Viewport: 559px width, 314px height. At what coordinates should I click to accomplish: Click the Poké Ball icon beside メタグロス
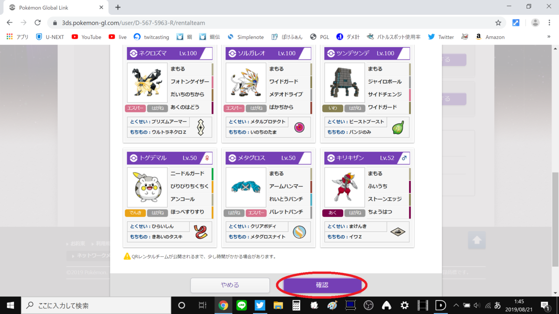coord(232,158)
